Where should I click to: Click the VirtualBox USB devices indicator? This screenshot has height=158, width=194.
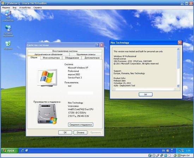(x=158, y=156)
